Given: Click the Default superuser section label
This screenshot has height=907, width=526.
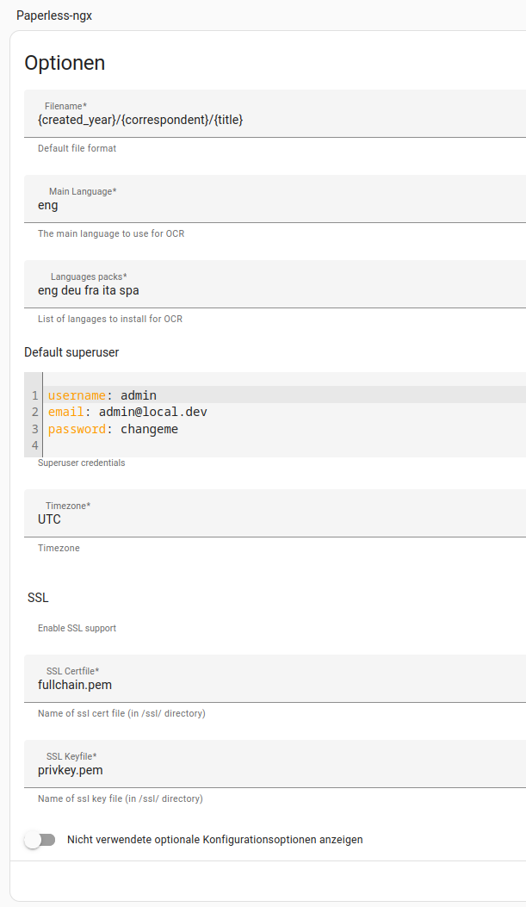Looking at the screenshot, I should click(71, 352).
